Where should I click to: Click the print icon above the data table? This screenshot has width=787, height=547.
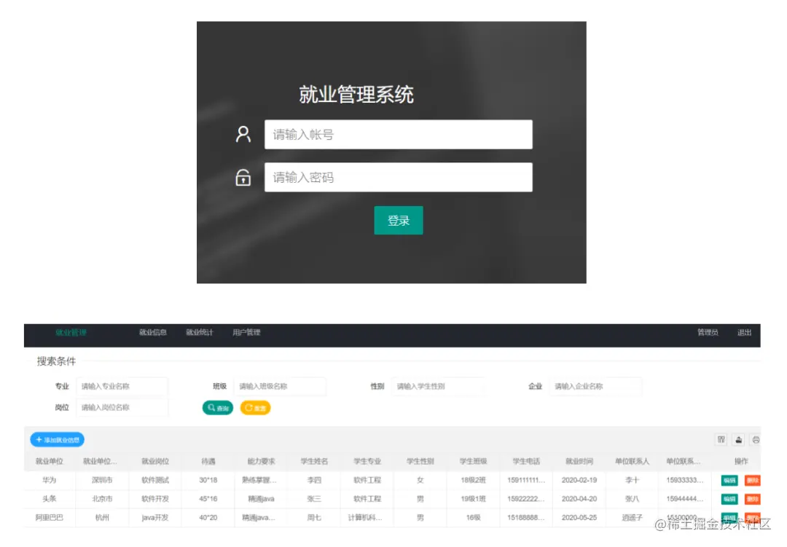(756, 438)
